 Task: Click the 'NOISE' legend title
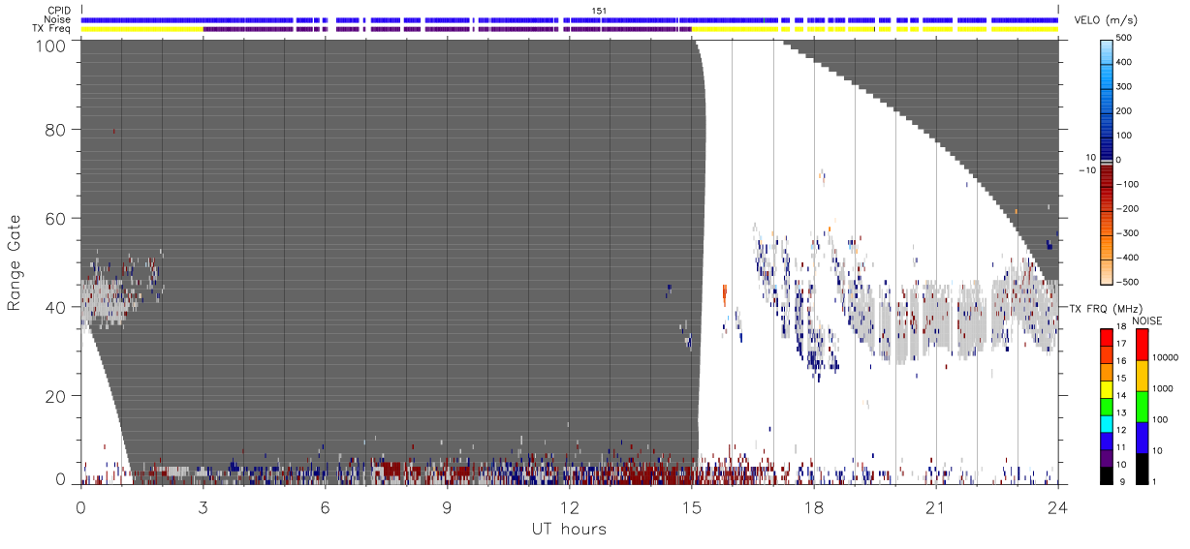pos(1147,320)
